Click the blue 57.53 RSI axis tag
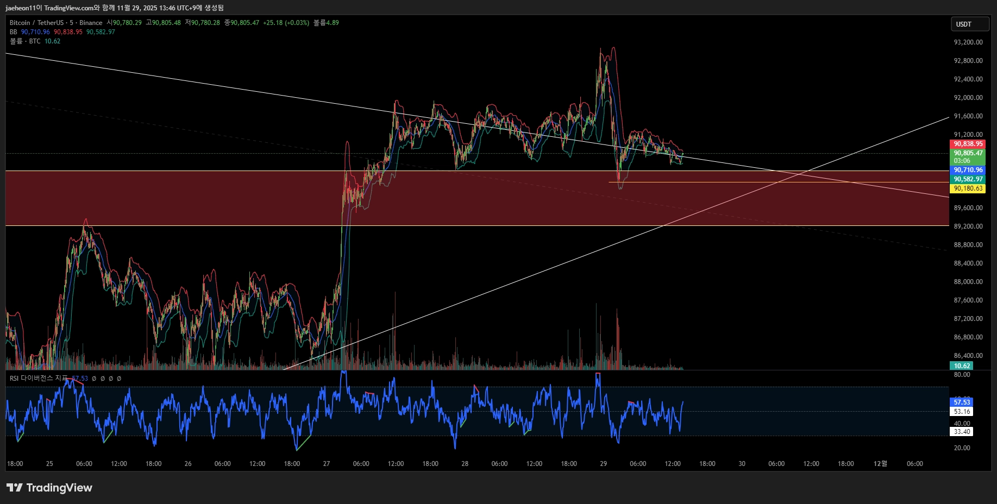Viewport: 997px width, 504px height. click(962, 402)
